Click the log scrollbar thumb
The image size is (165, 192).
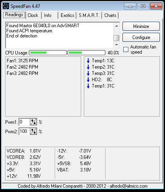pyautogui.click(x=117, y=38)
